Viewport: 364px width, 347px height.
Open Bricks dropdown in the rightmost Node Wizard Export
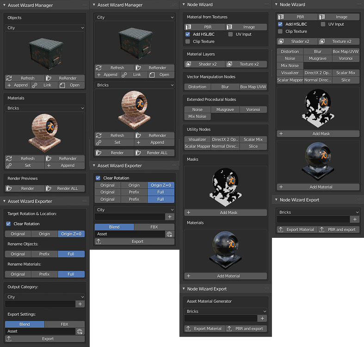click(x=318, y=212)
